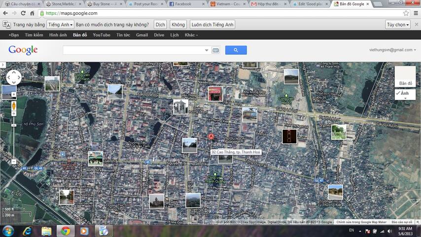Click the map pan navigation control
This screenshot has width=421, height=237.
14,78
